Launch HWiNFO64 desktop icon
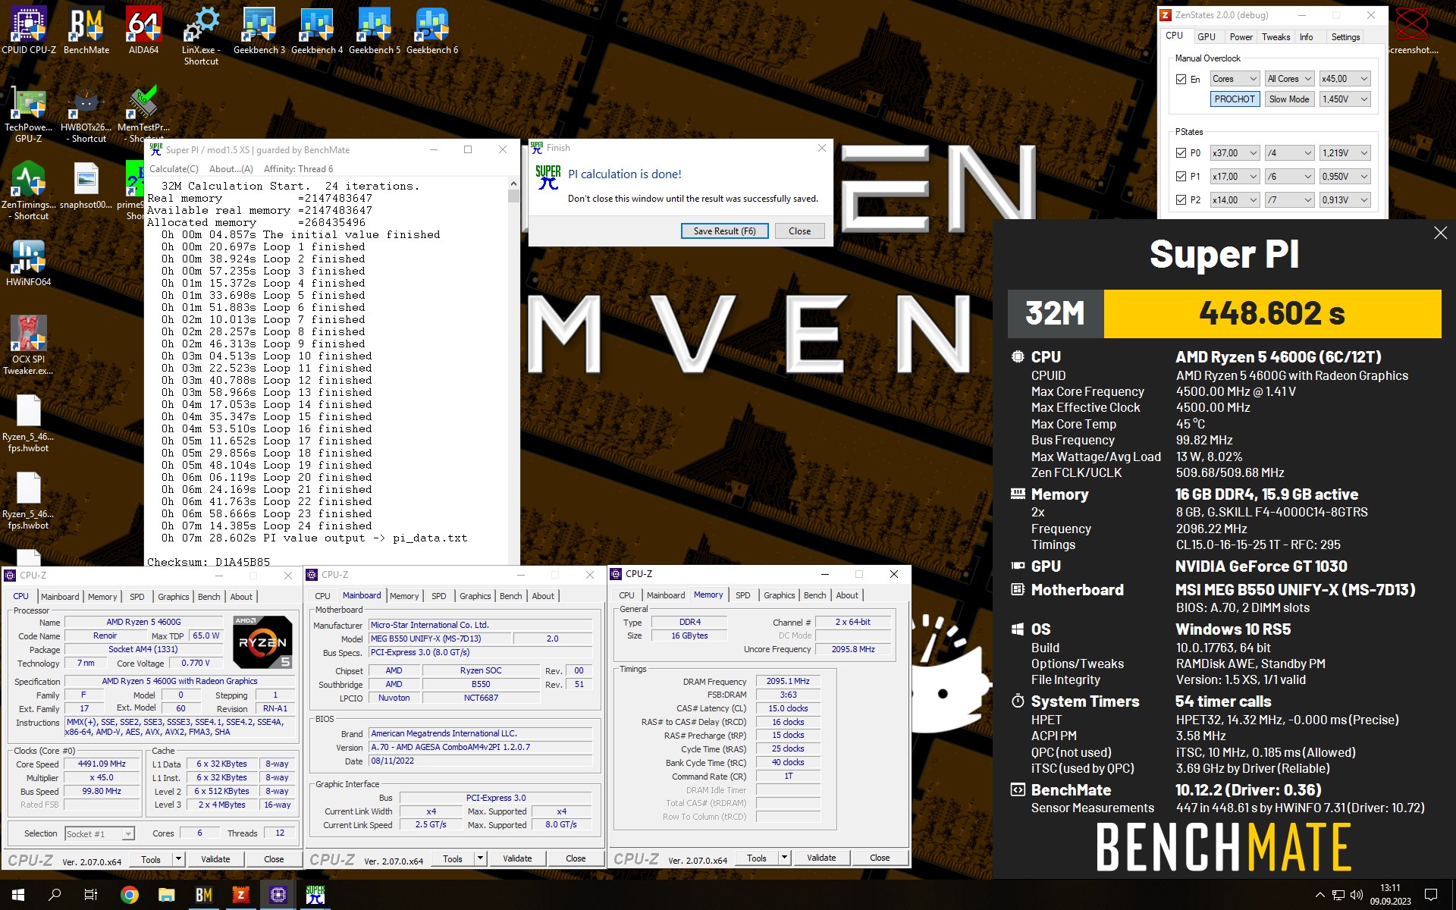This screenshot has width=1456, height=910. click(x=29, y=263)
